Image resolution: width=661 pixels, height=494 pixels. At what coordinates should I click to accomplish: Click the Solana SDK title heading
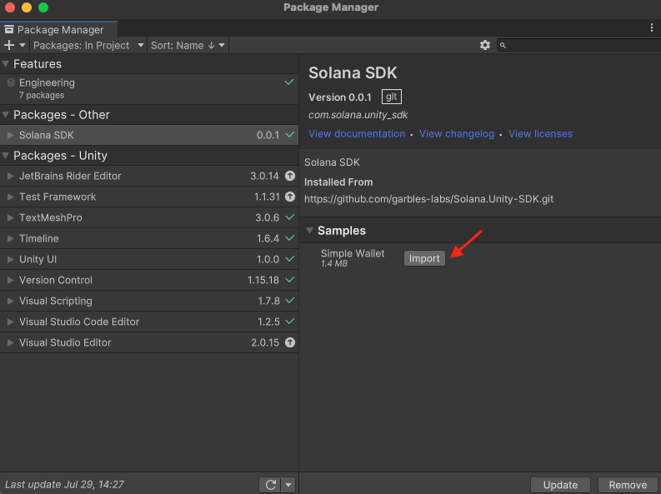click(353, 72)
